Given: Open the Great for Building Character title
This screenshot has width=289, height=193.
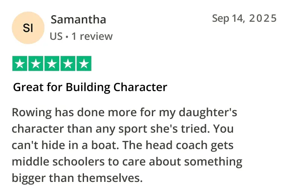Looking at the screenshot, I should click(90, 87).
